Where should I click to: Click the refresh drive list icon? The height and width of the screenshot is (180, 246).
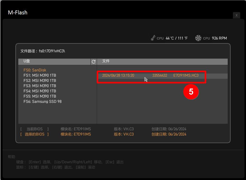coord(94,62)
